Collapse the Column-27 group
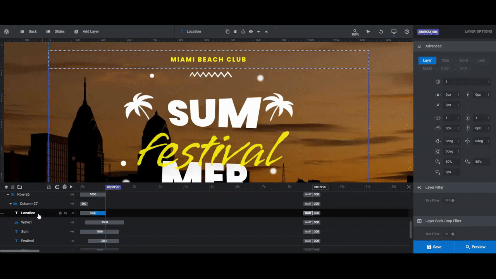 tap(10, 204)
